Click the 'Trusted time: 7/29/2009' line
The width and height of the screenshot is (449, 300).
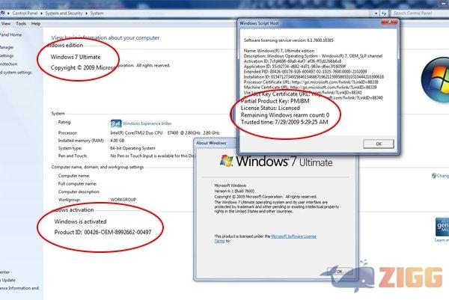tap(284, 122)
